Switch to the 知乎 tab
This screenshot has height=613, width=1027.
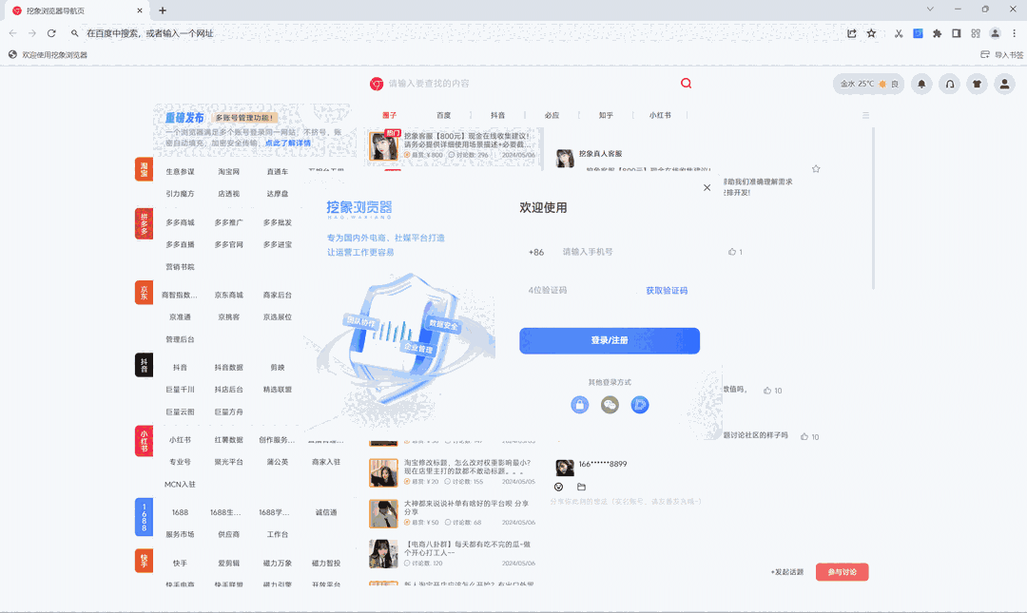[x=607, y=114]
